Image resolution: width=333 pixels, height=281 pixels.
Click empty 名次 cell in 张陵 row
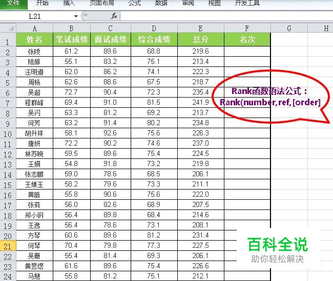point(247,52)
